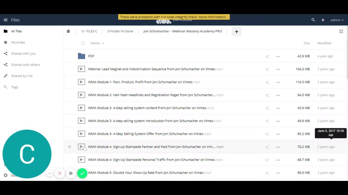Viewport: 348px width, 195px height.
Task: Open Module 3 selling system Introduction file
Action: (x=154, y=121)
